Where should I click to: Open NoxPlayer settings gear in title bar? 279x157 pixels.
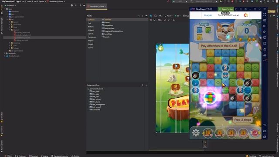[x=245, y=9]
